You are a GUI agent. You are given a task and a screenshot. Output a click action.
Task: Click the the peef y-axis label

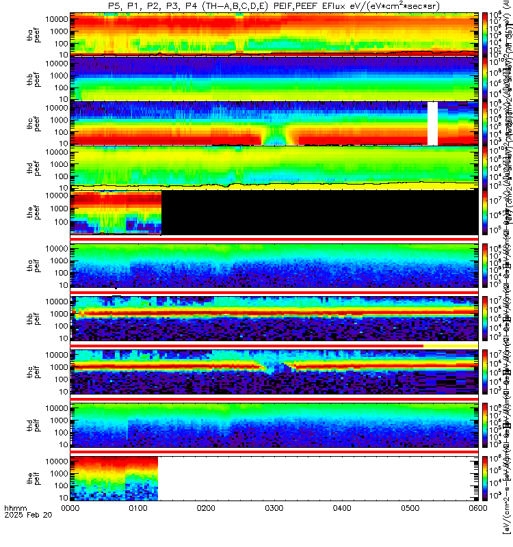34,213
